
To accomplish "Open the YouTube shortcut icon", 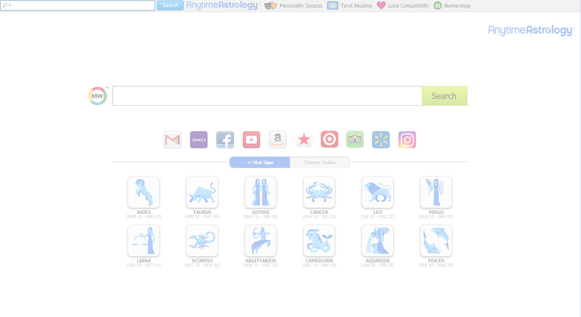I will point(251,140).
